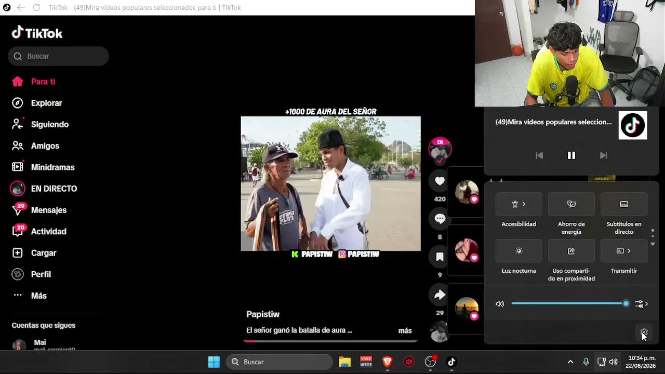Click the Windows taskbar Buscar box
Image resolution: width=665 pixels, height=374 pixels.
[x=280, y=362]
